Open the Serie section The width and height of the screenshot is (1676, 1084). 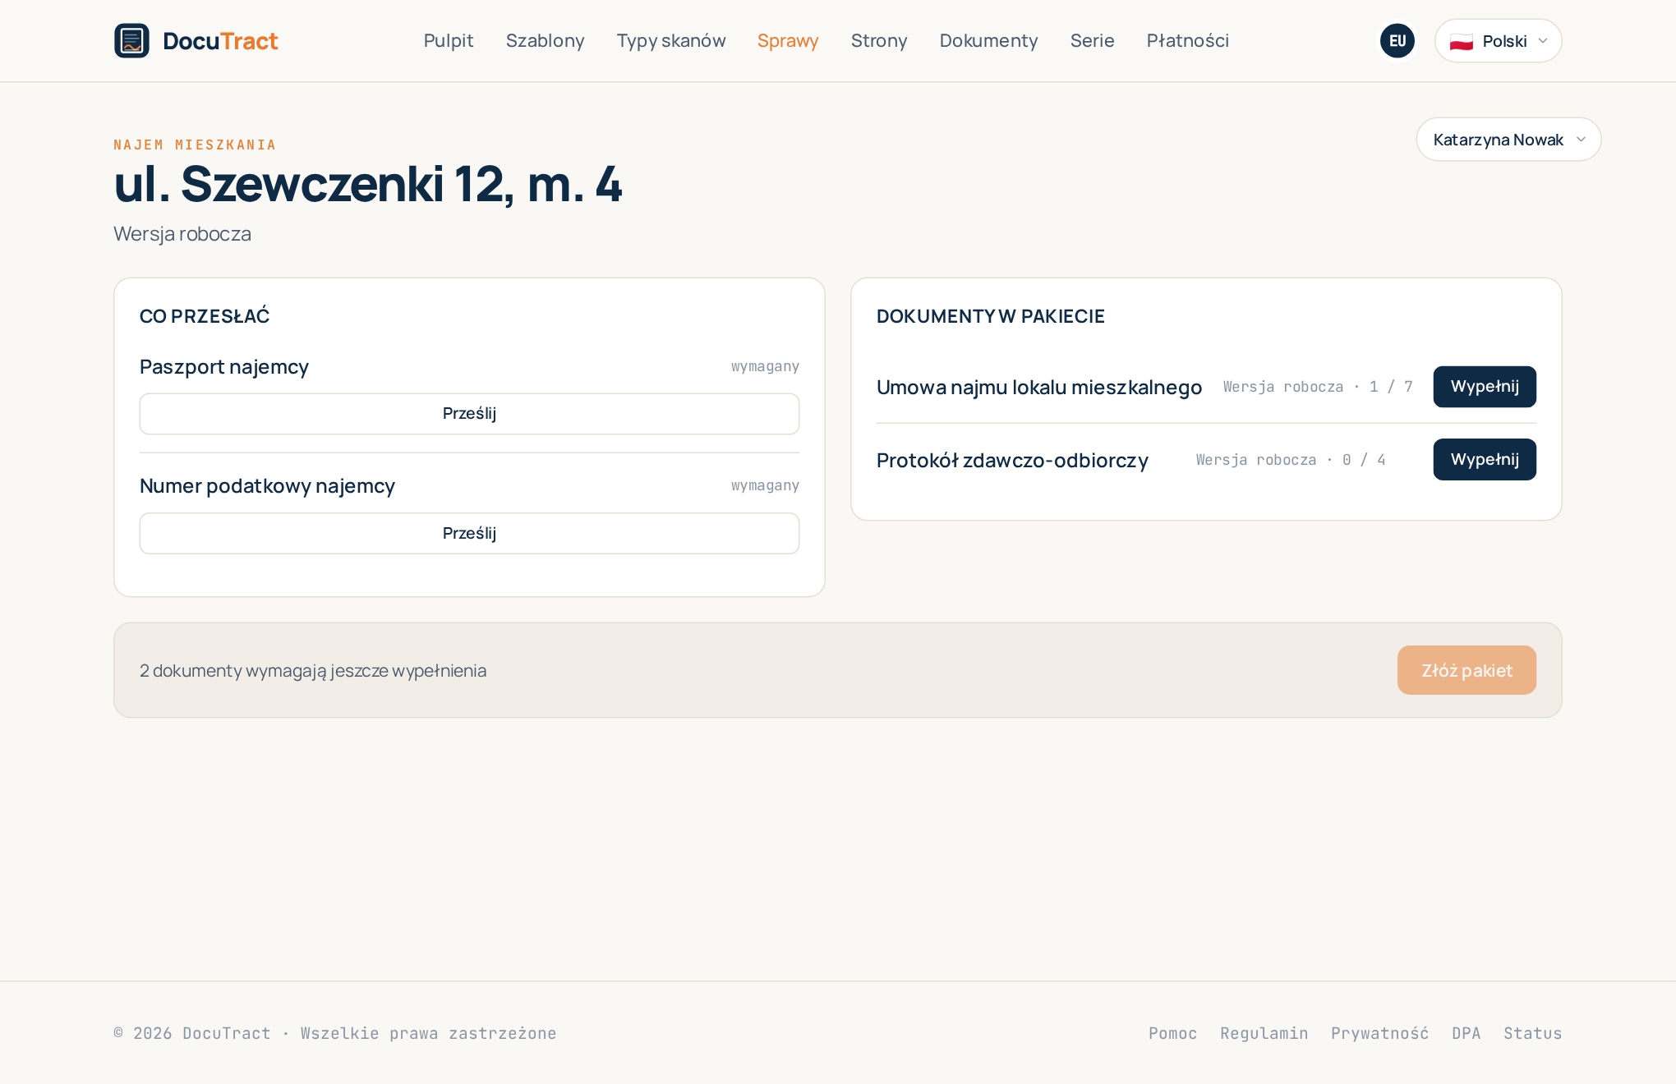(1093, 41)
